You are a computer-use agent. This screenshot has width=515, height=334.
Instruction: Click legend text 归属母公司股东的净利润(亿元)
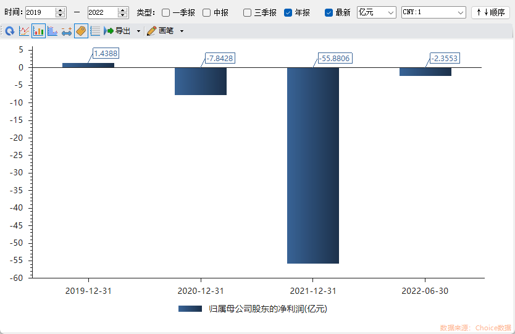268,309
